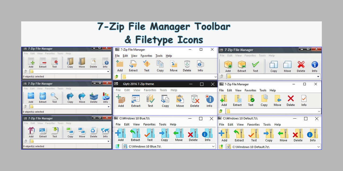Click the yellow cube Extract icon with minus
Viewport: 343px width, 171px height.
click(x=242, y=65)
